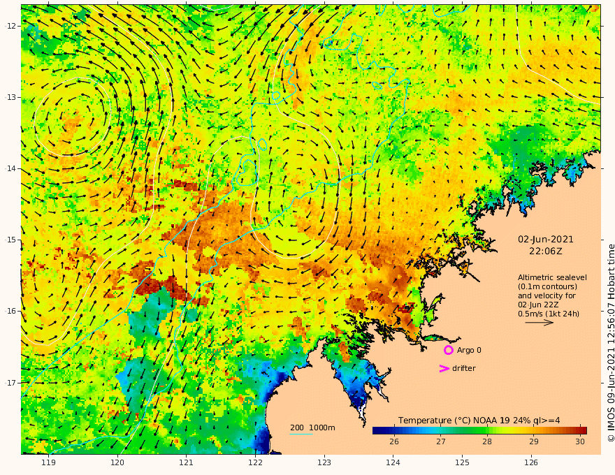615x475 pixels.
Task: Click longitude axis label 120
Action: click(117, 463)
